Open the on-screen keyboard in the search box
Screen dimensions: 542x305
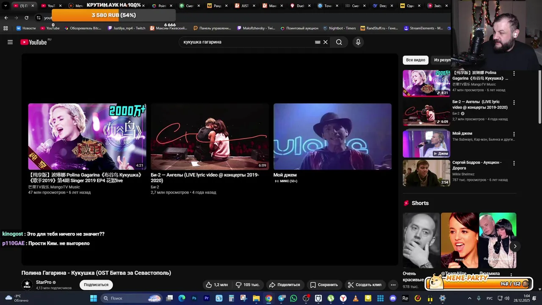click(x=318, y=42)
